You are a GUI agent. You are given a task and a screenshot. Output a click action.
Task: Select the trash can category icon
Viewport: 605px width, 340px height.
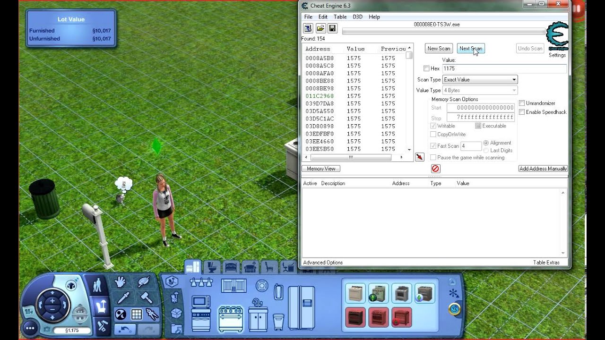click(278, 322)
